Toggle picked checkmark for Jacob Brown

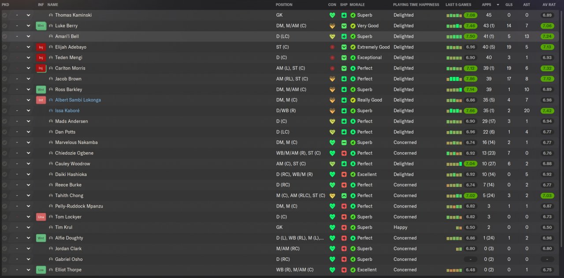click(x=4, y=79)
